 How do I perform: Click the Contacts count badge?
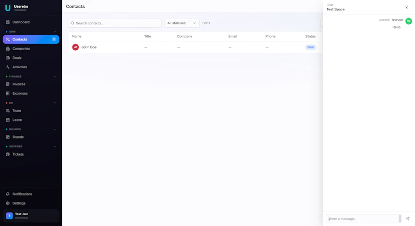point(54,39)
